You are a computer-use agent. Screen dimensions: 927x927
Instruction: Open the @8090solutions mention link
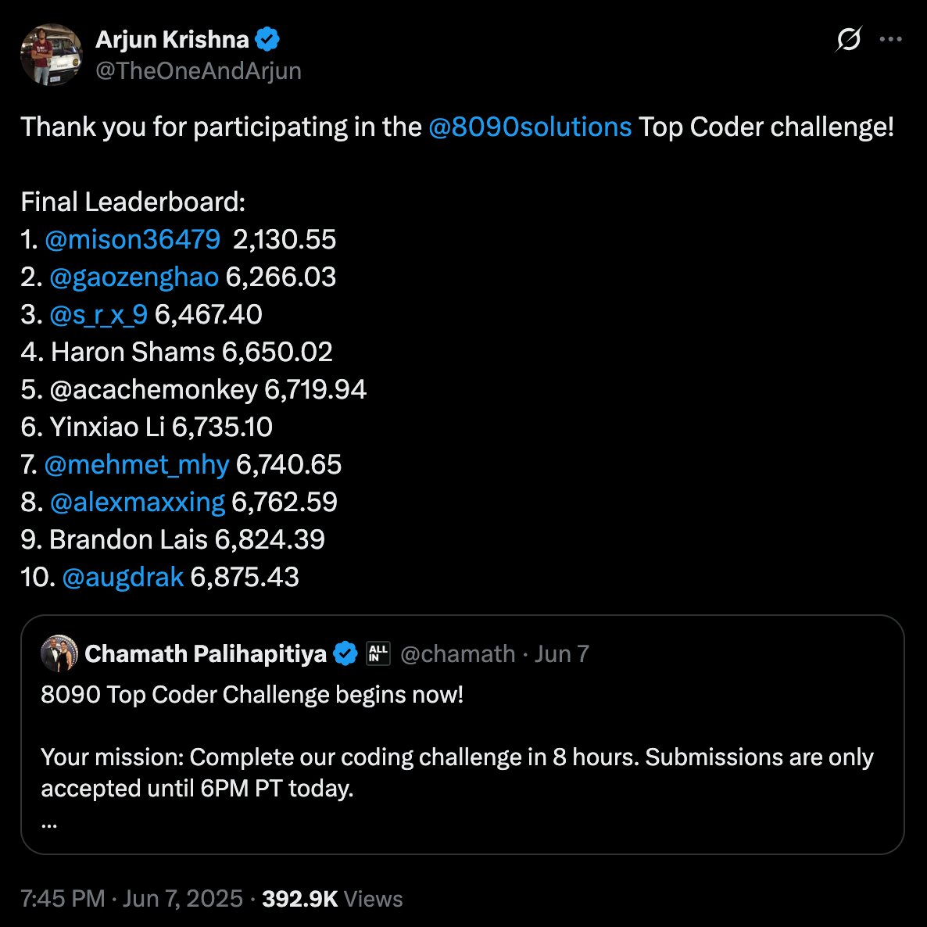pos(530,127)
